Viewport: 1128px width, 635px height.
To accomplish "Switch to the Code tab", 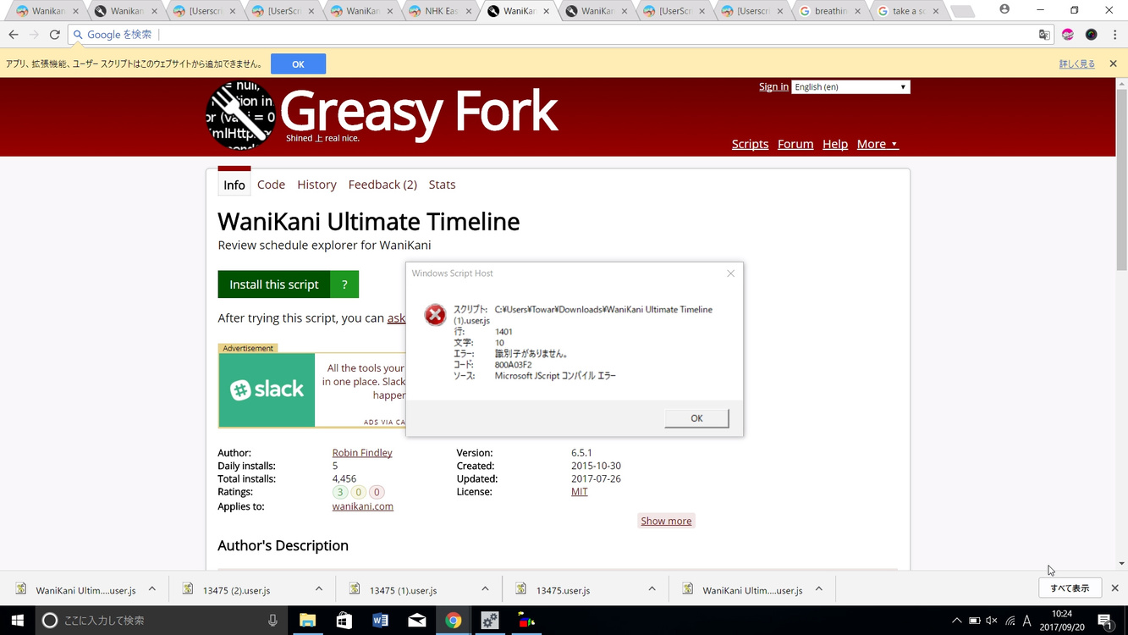I will (271, 185).
